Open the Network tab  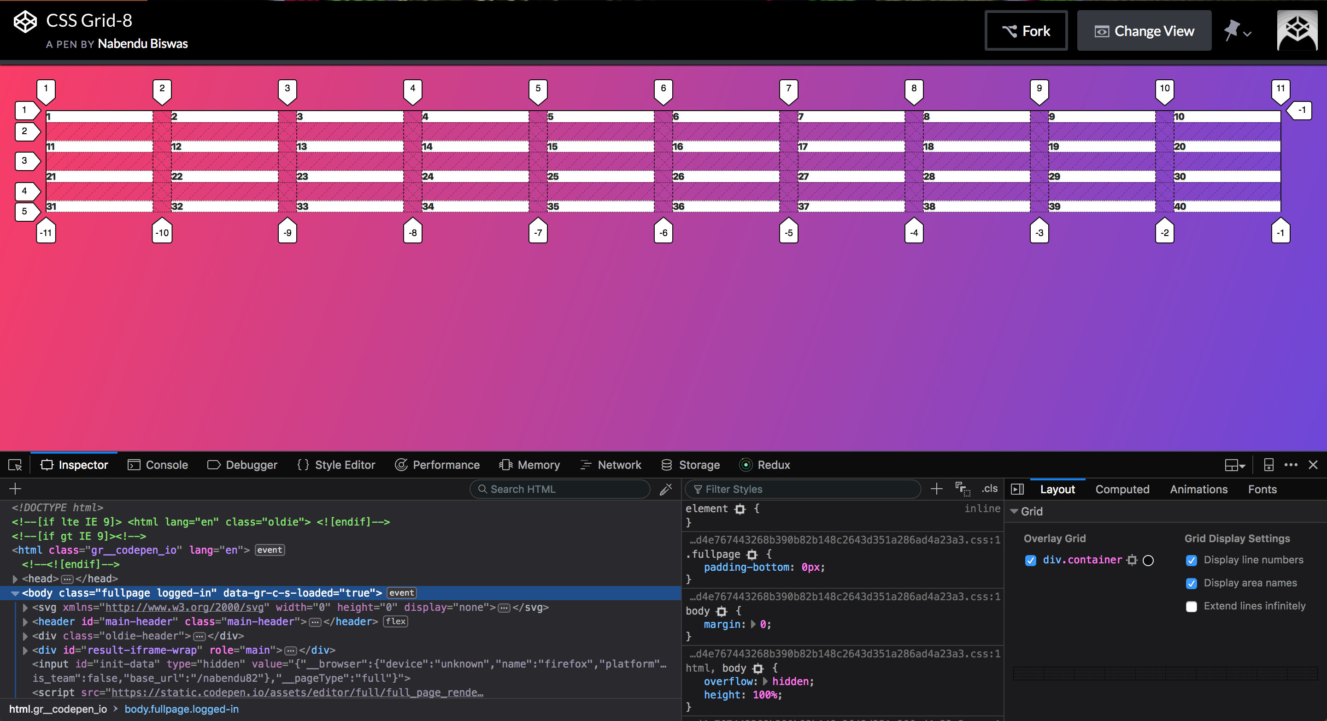pyautogui.click(x=611, y=465)
